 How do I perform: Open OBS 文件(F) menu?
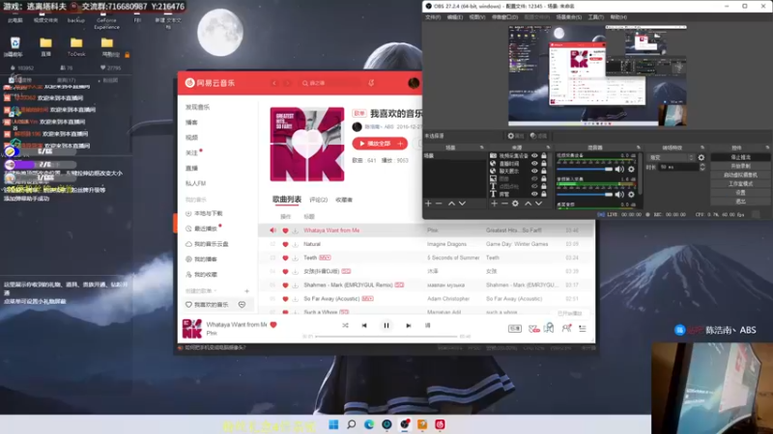click(433, 17)
